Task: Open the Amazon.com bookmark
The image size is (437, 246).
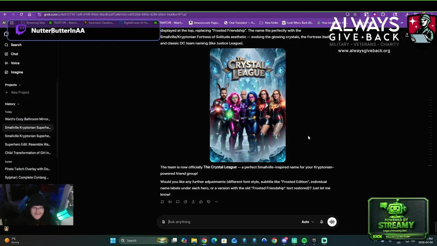Action: (204, 23)
